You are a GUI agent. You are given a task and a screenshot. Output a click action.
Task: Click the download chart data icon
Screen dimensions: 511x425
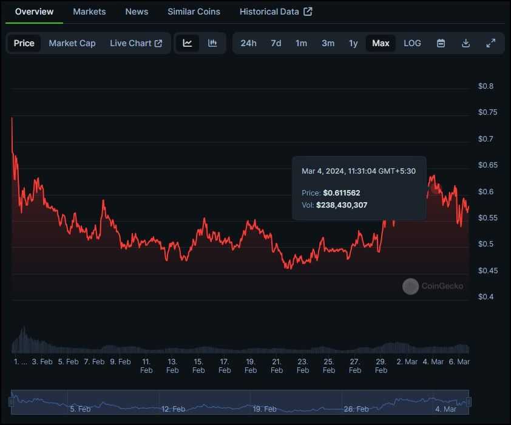coord(466,43)
